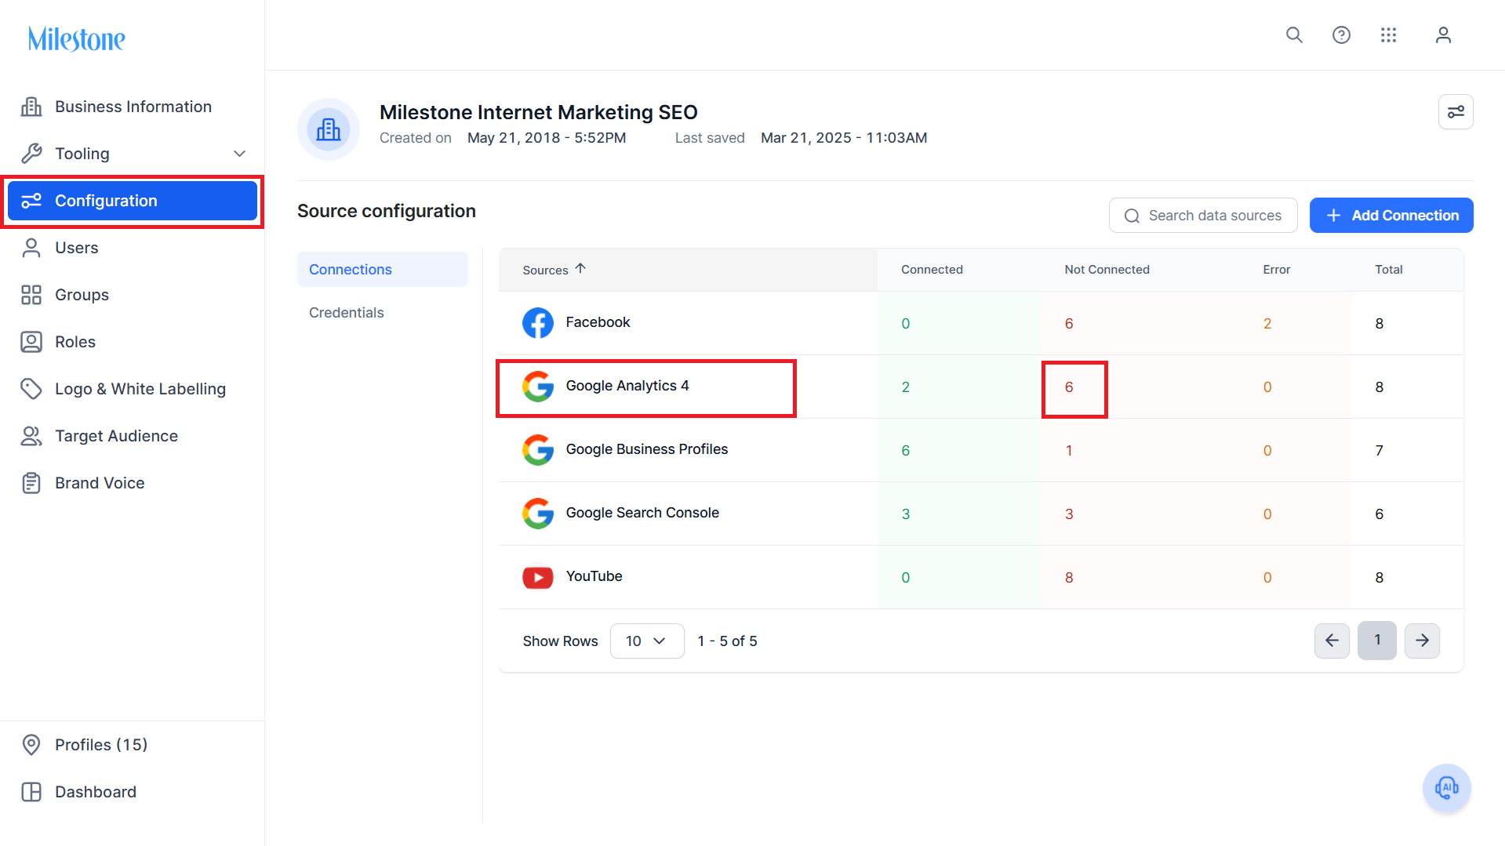Switch to the Connections tab

[x=383, y=269]
